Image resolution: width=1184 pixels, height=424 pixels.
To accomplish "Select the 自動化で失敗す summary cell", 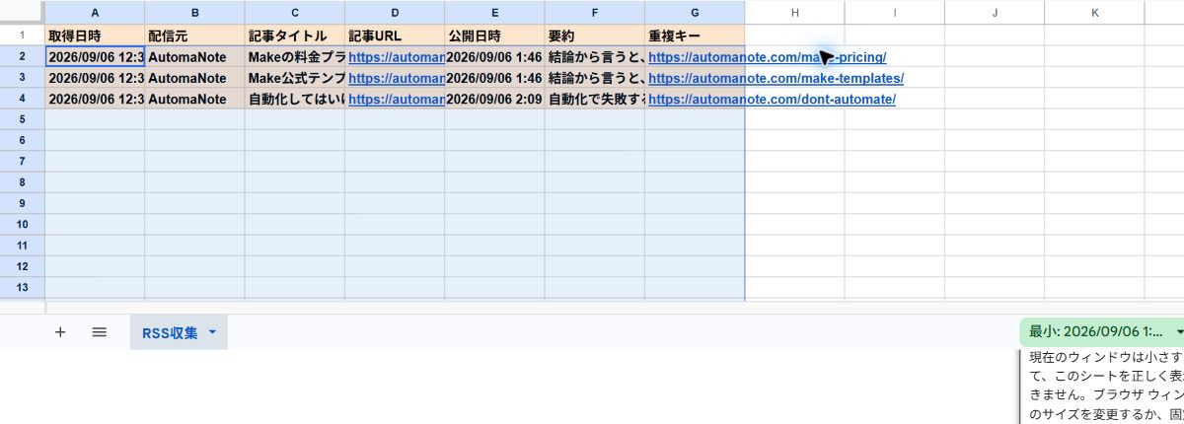I will click(595, 99).
